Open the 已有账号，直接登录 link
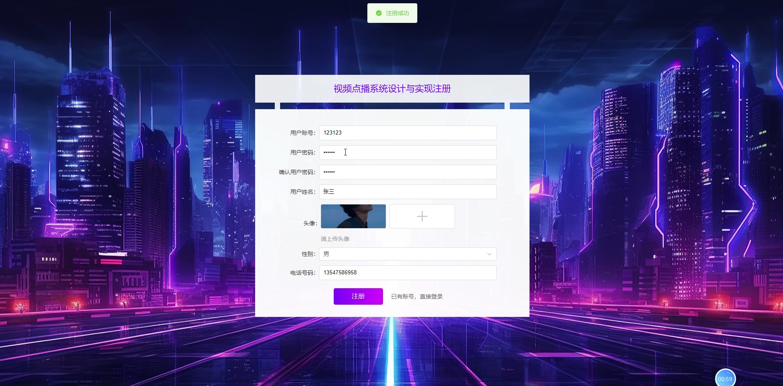The height and width of the screenshot is (386, 783). coord(417,296)
